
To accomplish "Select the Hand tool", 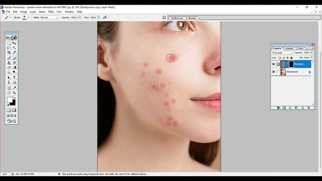I will (x=9, y=93).
